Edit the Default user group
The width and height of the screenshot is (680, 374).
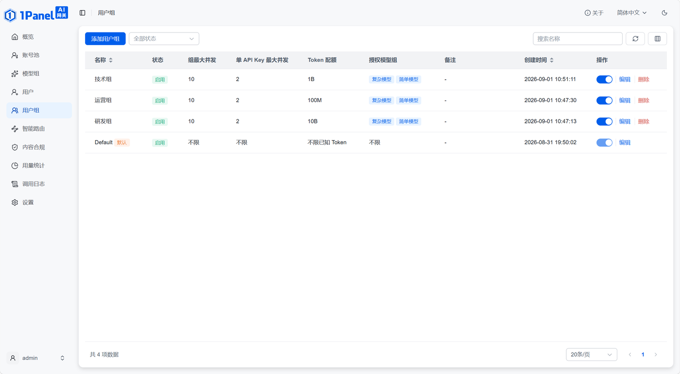(625, 143)
